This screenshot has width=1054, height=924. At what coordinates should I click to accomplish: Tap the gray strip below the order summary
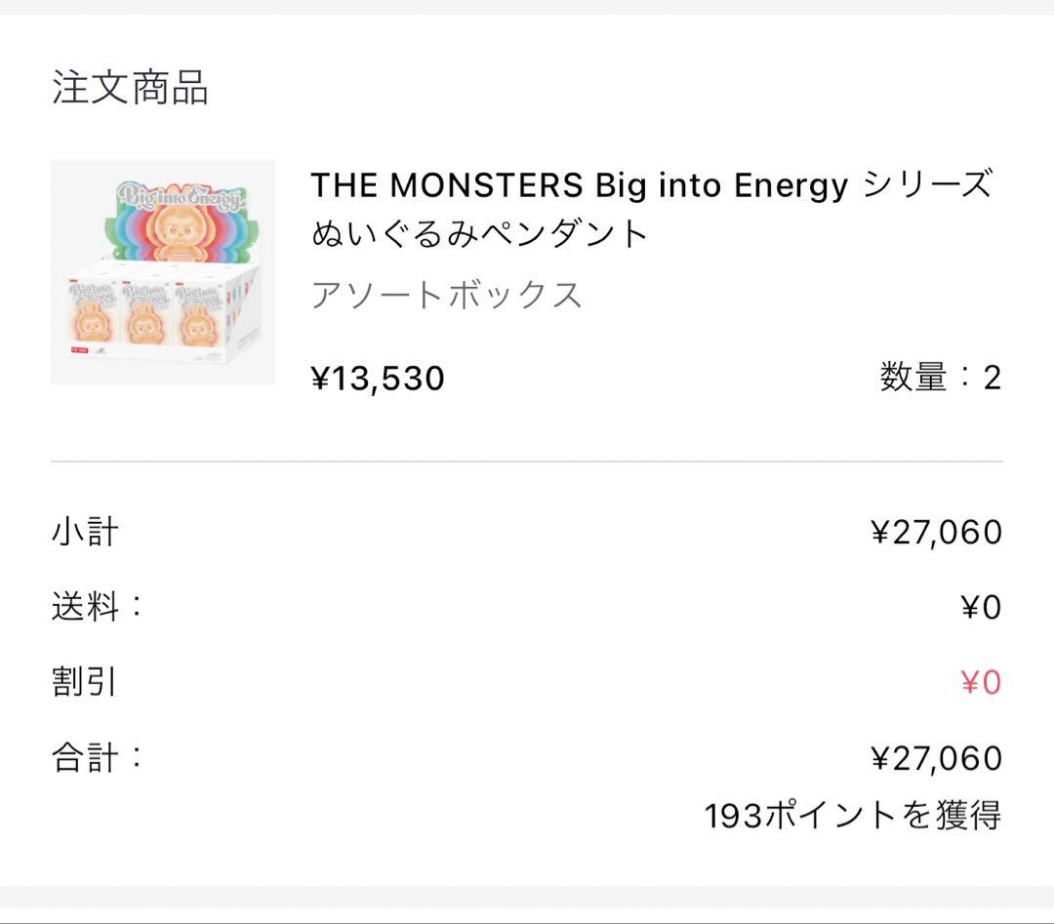point(527,904)
